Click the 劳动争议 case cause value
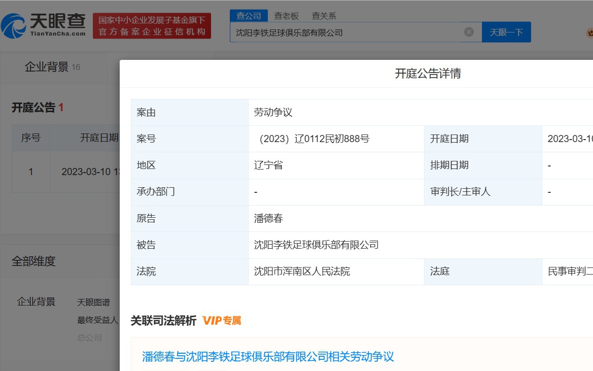Viewport: 593px width, 371px height. (x=273, y=112)
